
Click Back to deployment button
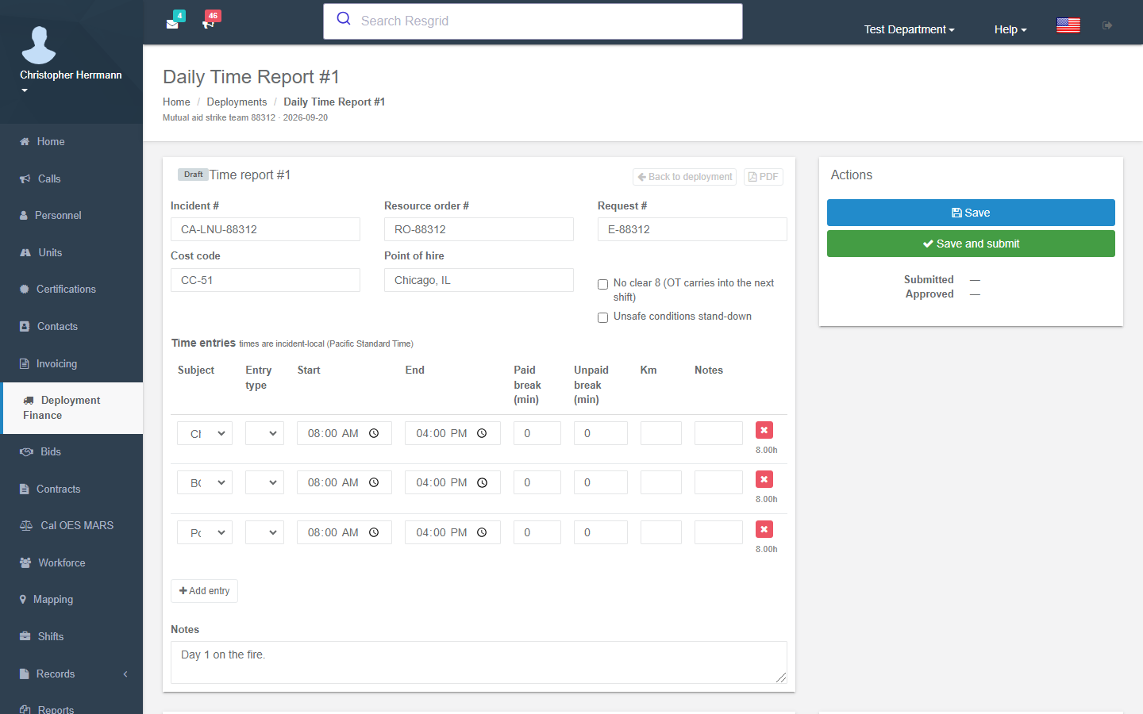point(684,177)
